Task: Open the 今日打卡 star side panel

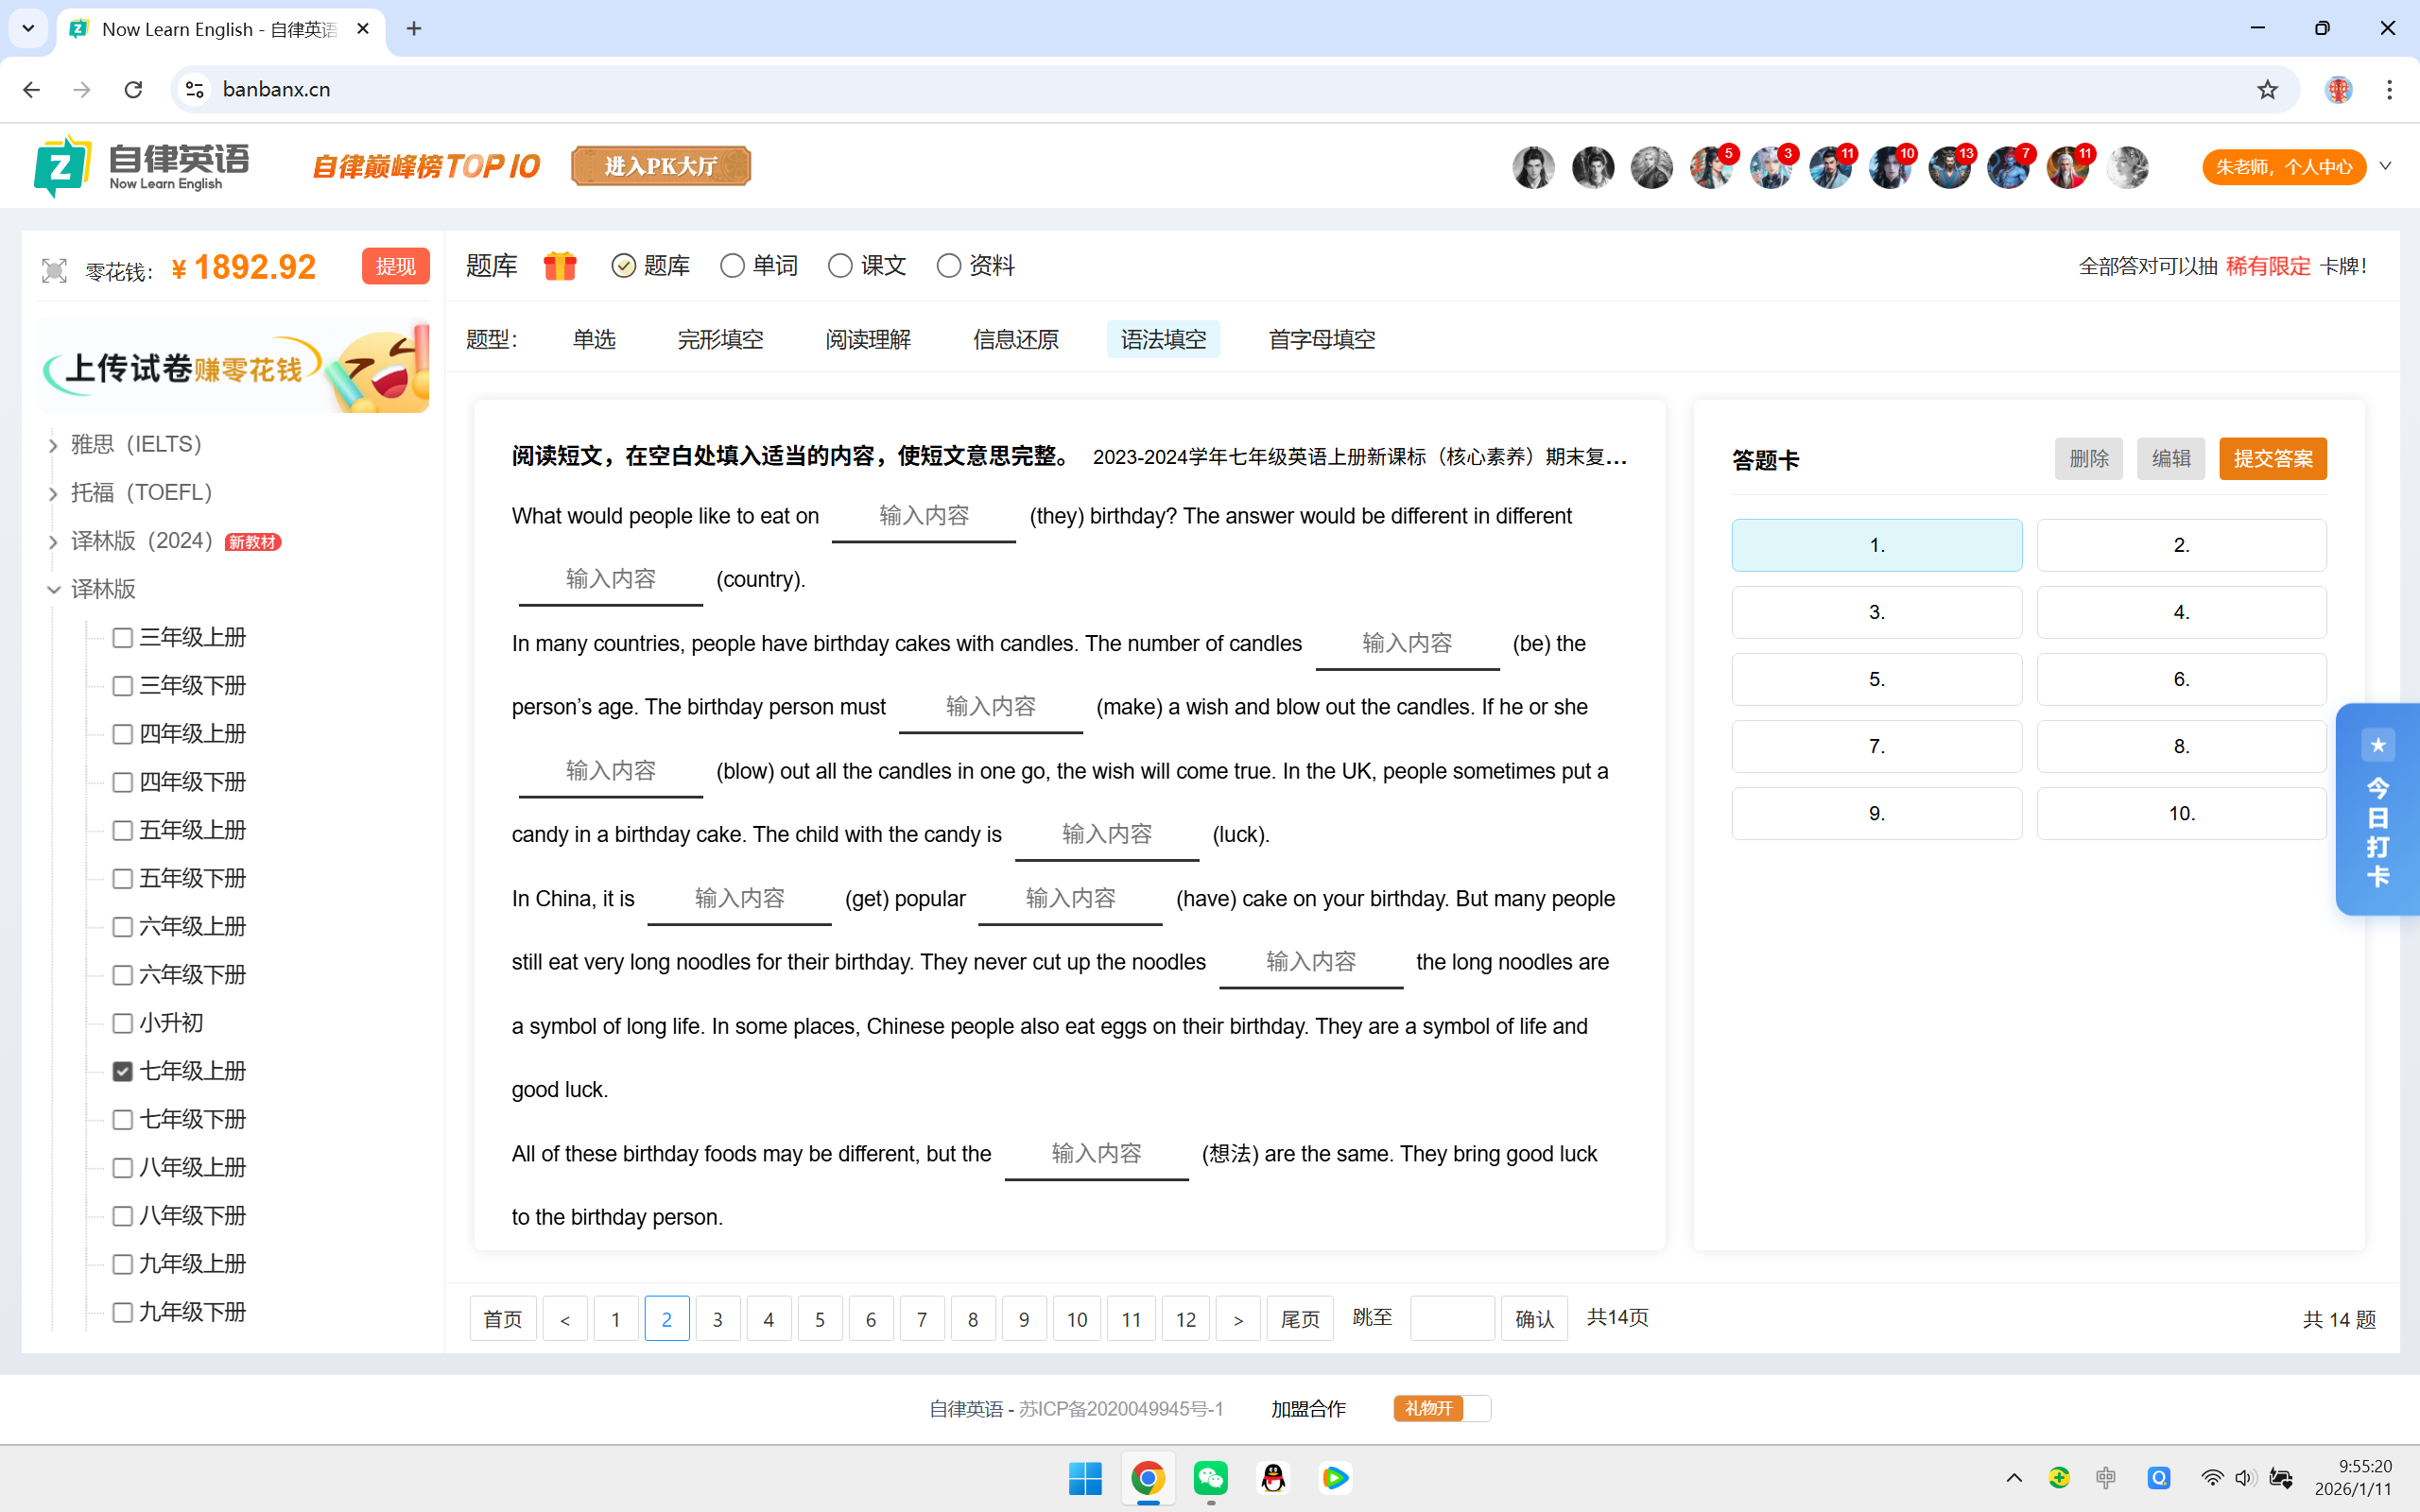Action: tap(2377, 810)
